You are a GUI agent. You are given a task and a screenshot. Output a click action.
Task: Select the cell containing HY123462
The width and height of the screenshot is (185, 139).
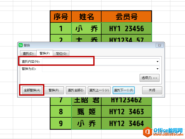click(x=126, y=101)
